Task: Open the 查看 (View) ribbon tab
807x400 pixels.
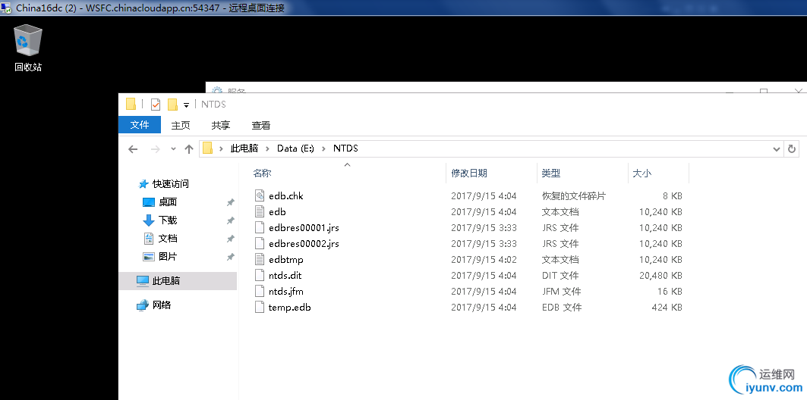Action: (x=261, y=125)
